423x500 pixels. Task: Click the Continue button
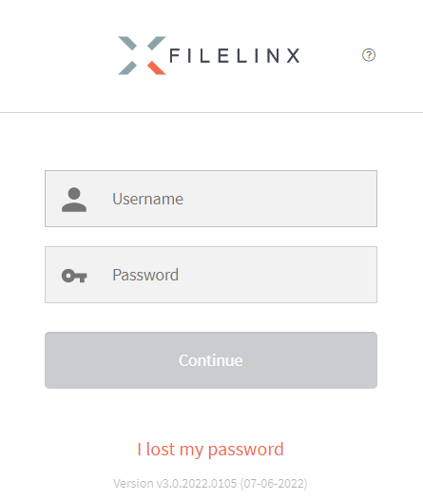211,360
